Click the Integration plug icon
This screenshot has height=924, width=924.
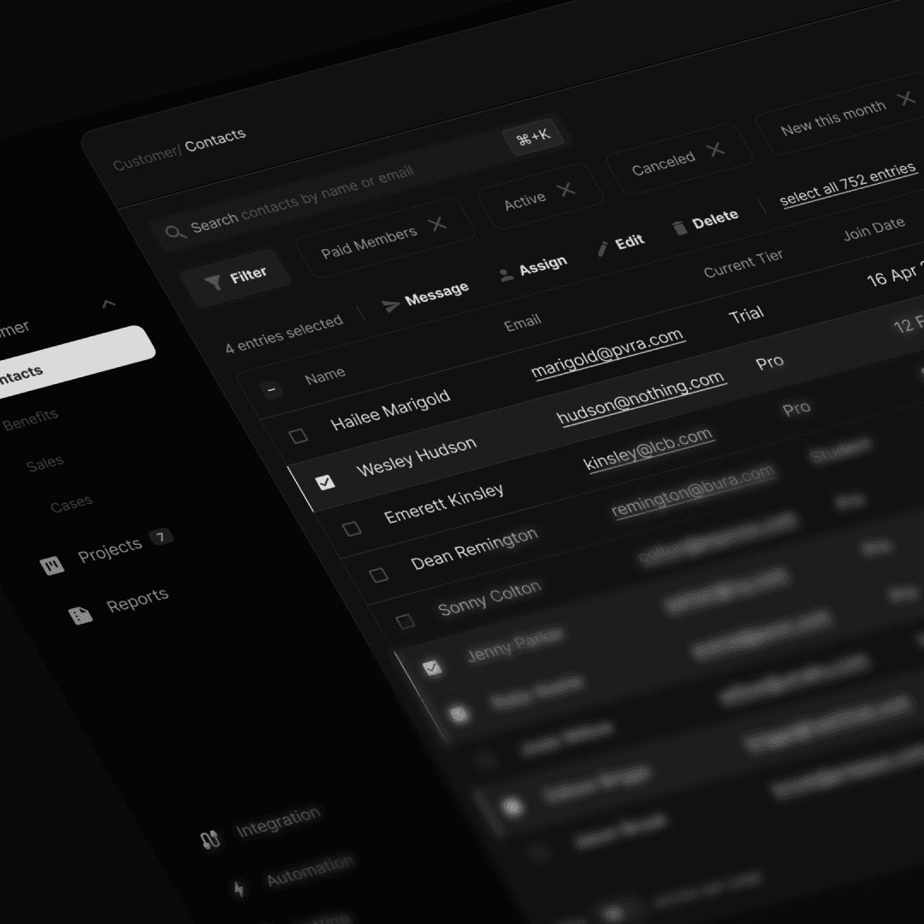pos(210,840)
